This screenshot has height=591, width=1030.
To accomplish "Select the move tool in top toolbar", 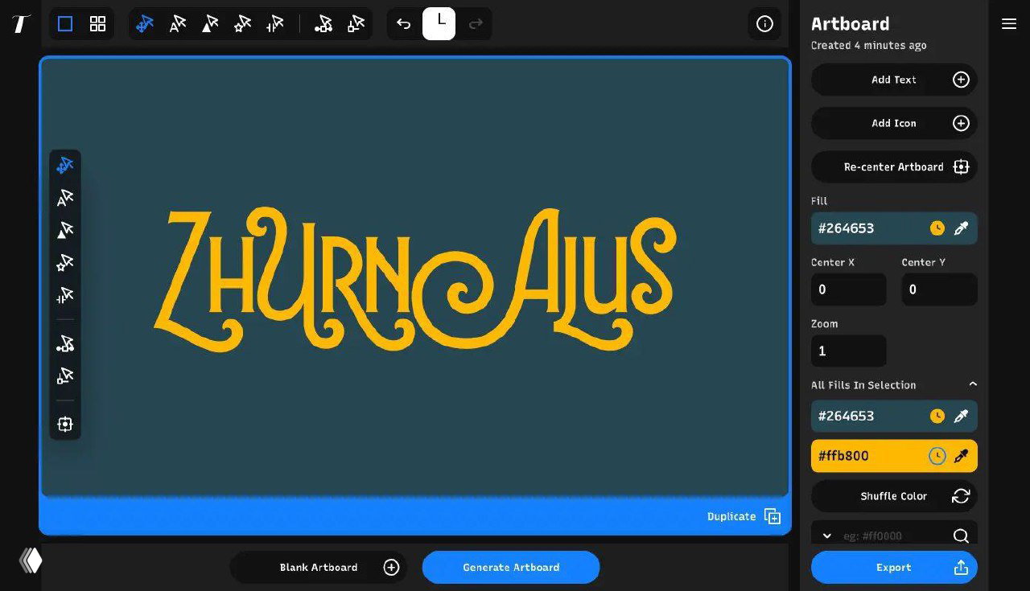I will [145, 24].
